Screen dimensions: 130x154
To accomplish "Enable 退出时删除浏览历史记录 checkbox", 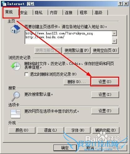I will (26, 74).
